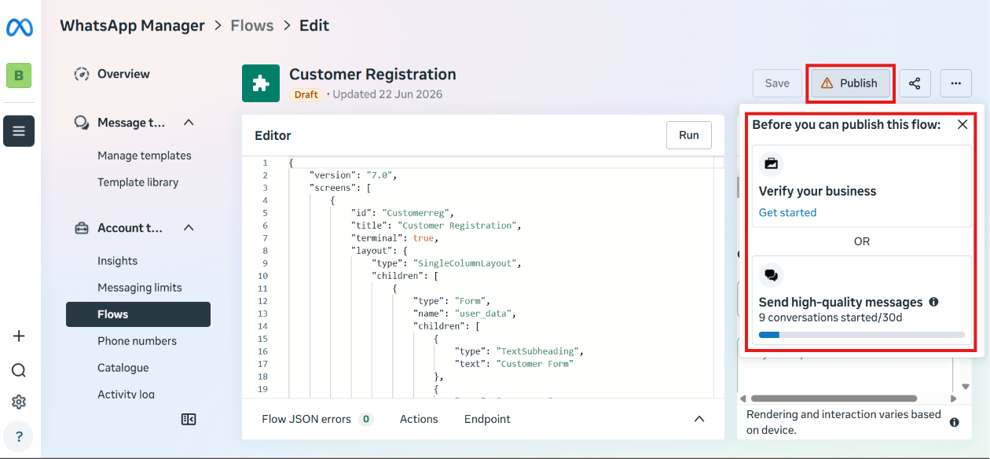Click code line "name": "user_data"
Screen dimensions: 990x459
tap(464, 314)
